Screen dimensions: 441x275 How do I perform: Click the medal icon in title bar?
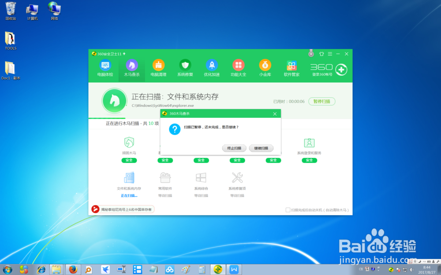coord(311,53)
